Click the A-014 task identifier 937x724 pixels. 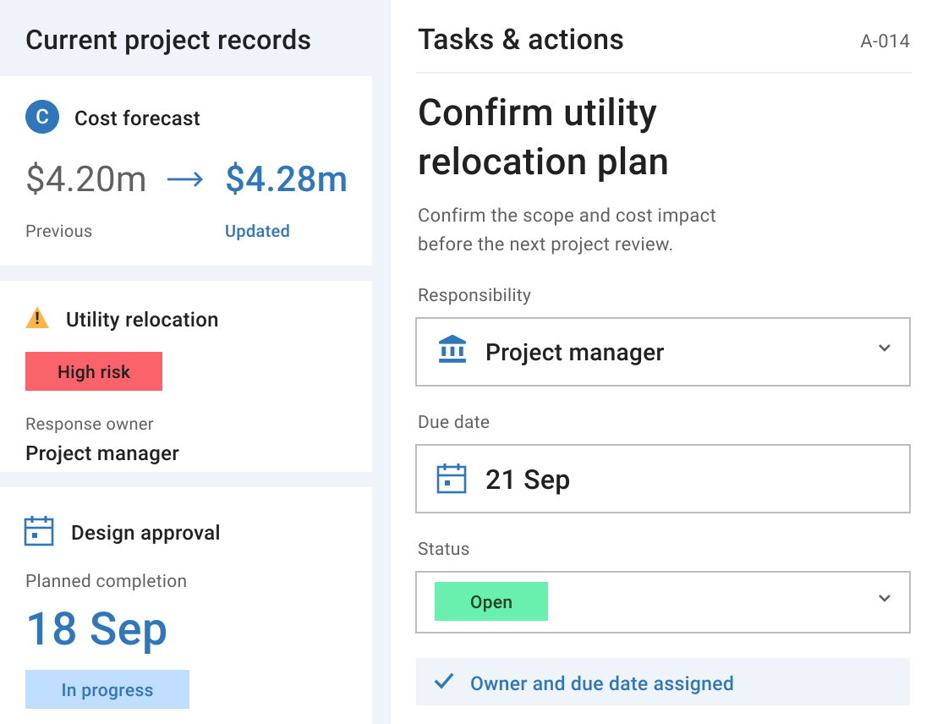885,41
